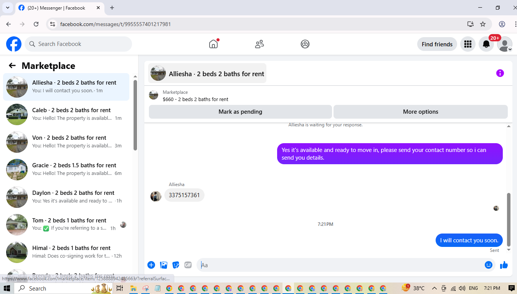Image resolution: width=517 pixels, height=294 pixels.
Task: Open the weather 38°C taskbar widget
Action: click(413, 288)
